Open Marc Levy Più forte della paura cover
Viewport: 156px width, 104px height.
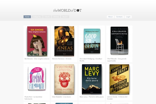pyautogui.click(x=92, y=79)
